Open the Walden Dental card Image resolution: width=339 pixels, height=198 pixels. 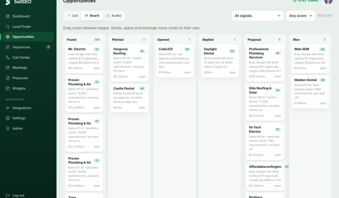point(310,92)
